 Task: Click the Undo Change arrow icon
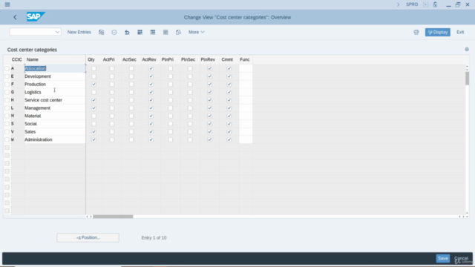(x=127, y=32)
